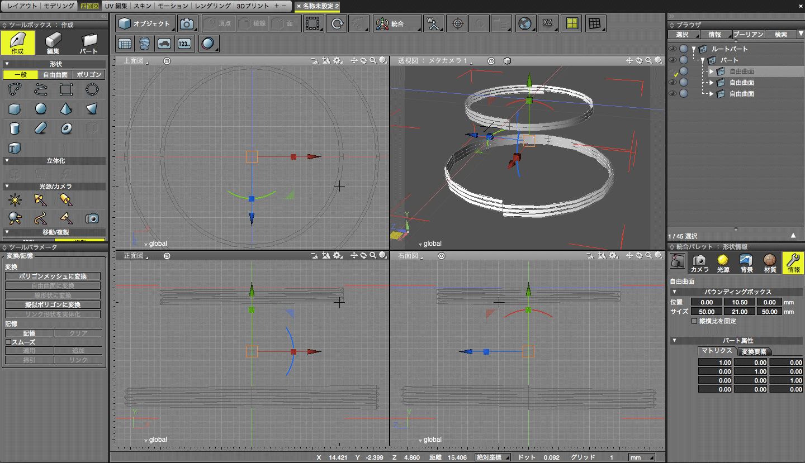Open the オブジェクト mode dropdown
Viewport: 805px width, 463px height.
point(146,24)
